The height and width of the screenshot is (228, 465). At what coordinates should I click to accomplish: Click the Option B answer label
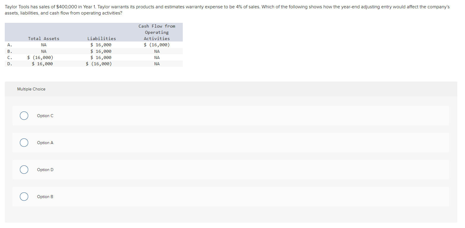(x=45, y=197)
